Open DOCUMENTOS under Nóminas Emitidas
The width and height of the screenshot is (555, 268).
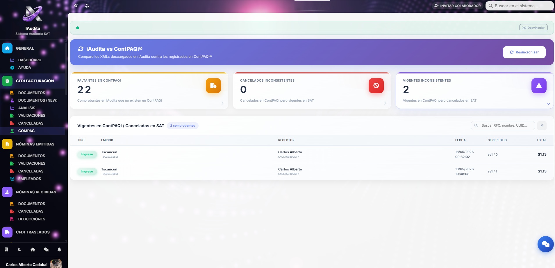click(x=32, y=156)
